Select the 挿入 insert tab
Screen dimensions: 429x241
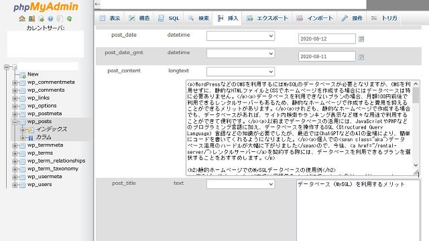tap(228, 18)
